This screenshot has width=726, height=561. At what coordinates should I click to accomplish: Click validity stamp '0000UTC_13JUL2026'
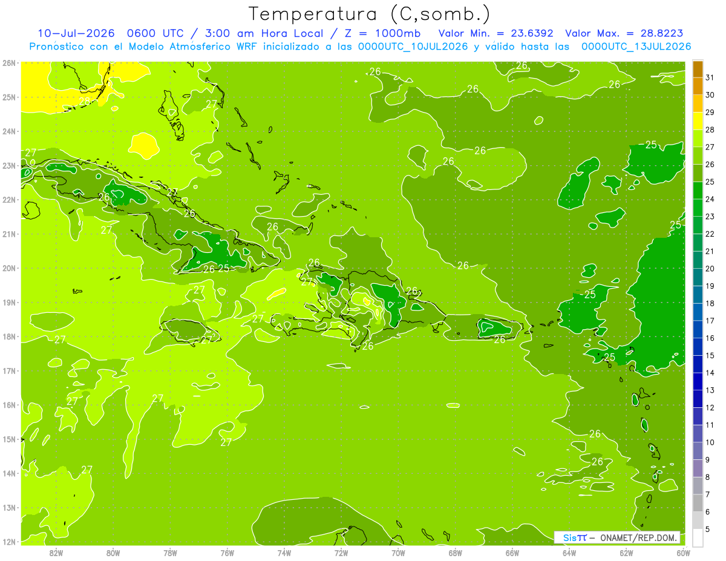tap(636, 47)
